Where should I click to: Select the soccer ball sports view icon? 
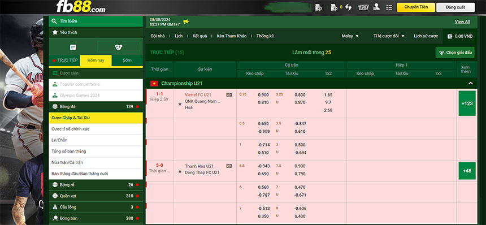[119, 47]
